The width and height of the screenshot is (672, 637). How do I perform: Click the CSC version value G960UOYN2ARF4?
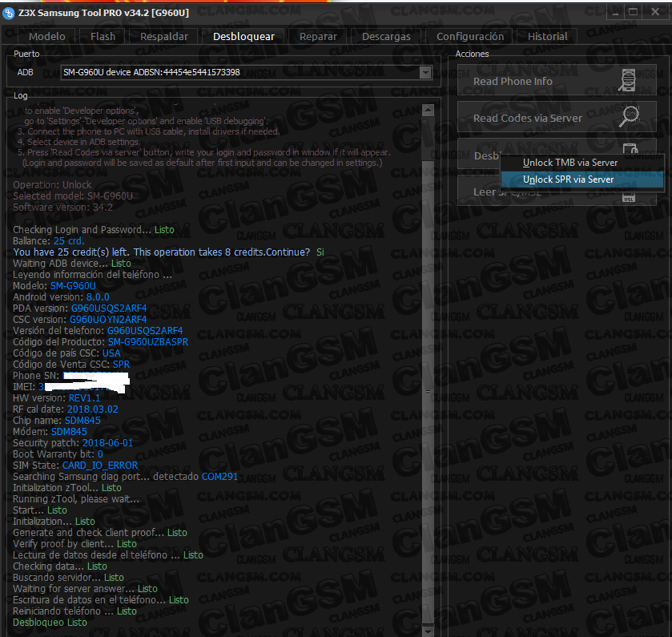pyautogui.click(x=108, y=320)
